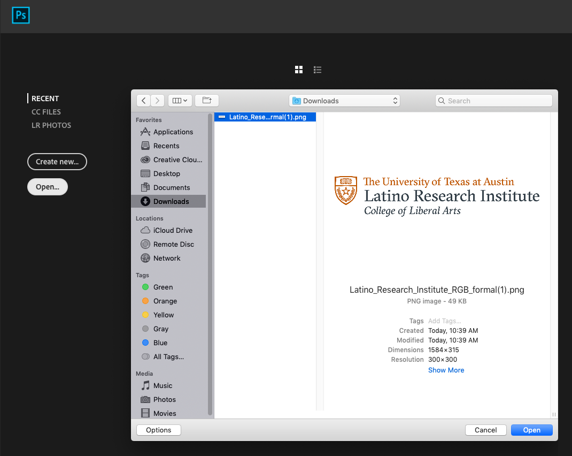Click the Remote Disc icon
This screenshot has height=456, width=572.
145,244
